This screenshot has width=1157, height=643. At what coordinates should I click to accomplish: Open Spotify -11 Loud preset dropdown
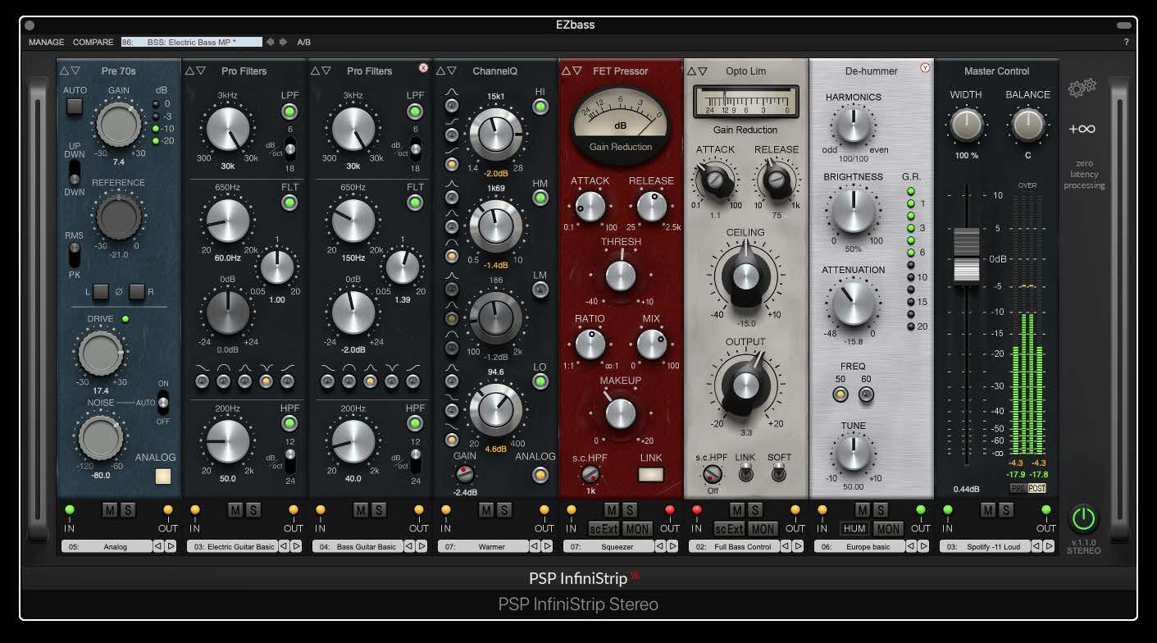coord(985,546)
